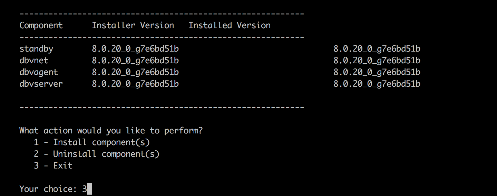Click option 2 Uninstall component(s)
The image size is (497, 196).
97,154
